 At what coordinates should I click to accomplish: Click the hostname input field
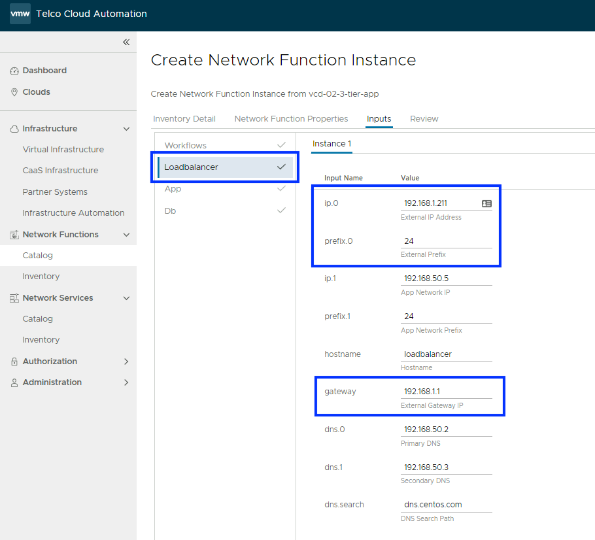point(446,354)
